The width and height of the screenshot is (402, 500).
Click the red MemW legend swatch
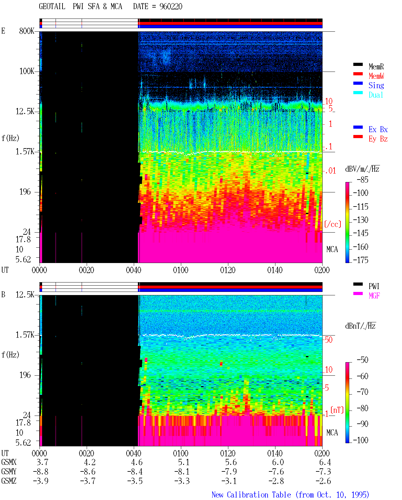click(x=358, y=74)
